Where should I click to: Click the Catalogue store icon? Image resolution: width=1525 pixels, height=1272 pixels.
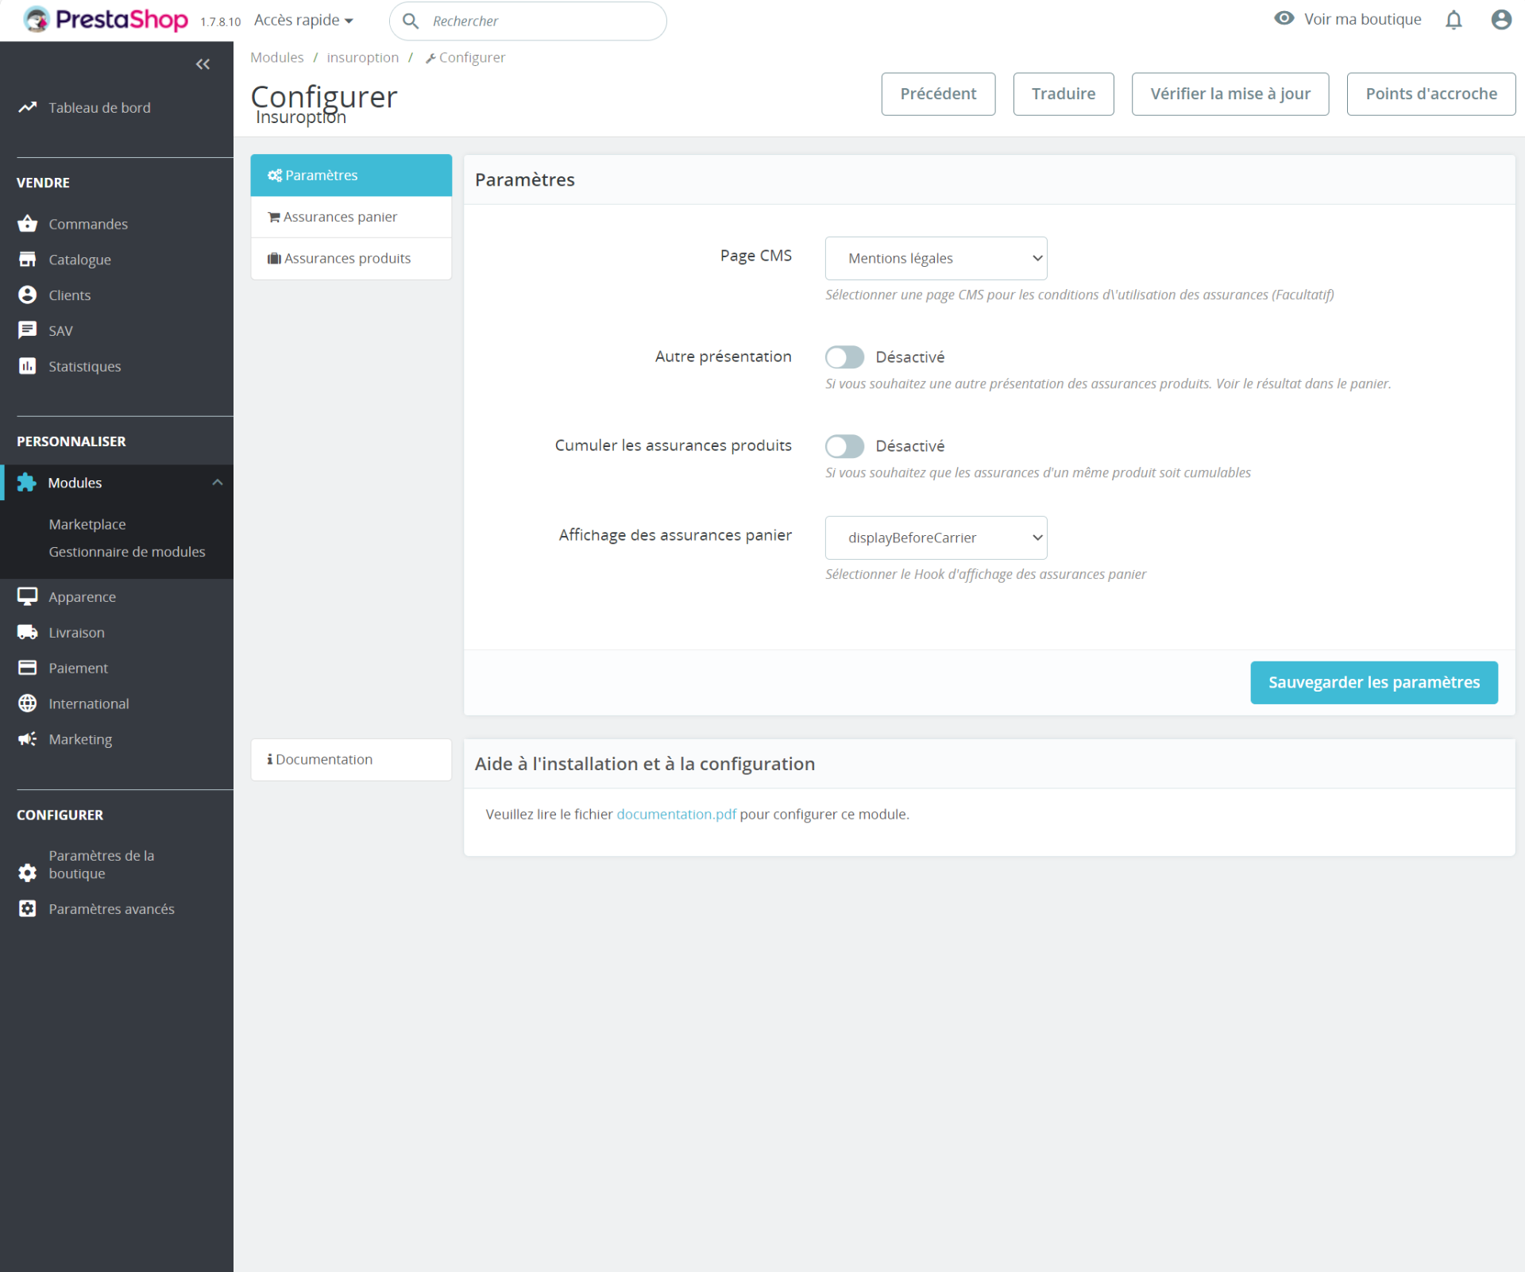(27, 260)
